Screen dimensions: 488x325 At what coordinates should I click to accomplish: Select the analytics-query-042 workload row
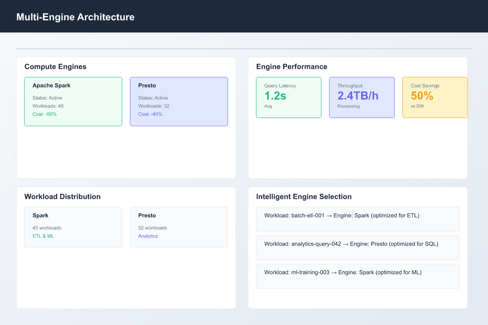(357, 248)
